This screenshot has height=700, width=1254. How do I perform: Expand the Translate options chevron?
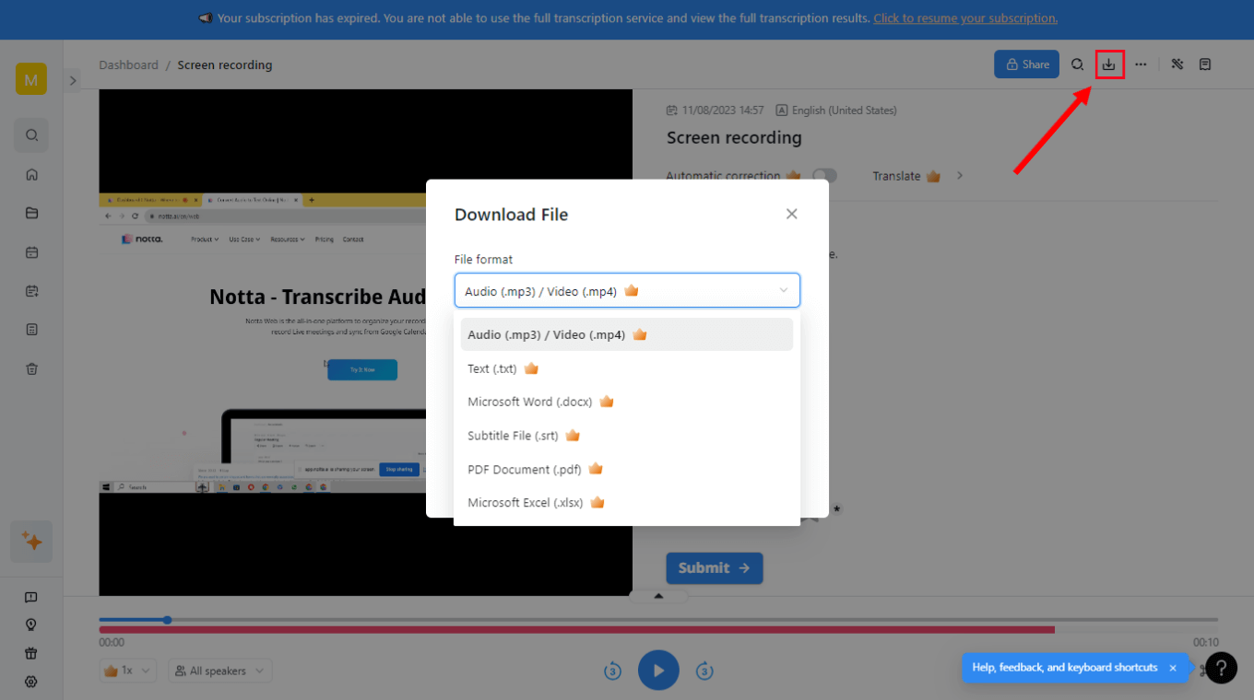pyautogui.click(x=960, y=176)
